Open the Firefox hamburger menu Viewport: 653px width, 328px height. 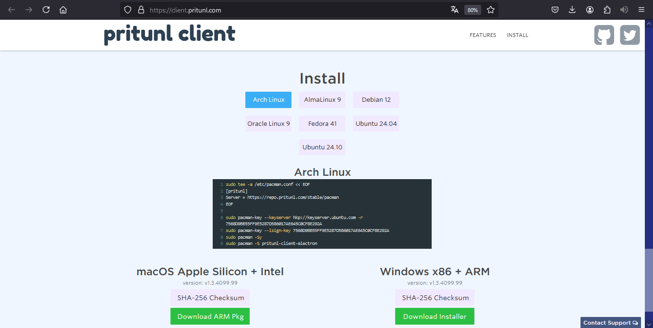pyautogui.click(x=641, y=10)
